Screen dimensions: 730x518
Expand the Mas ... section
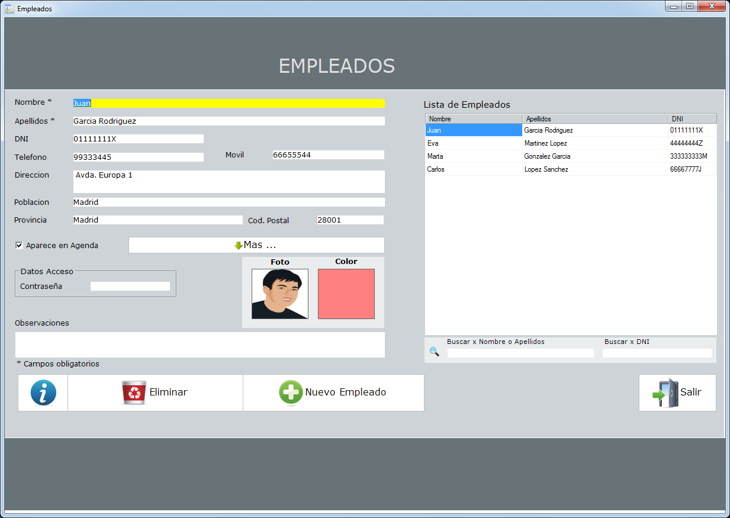click(256, 245)
